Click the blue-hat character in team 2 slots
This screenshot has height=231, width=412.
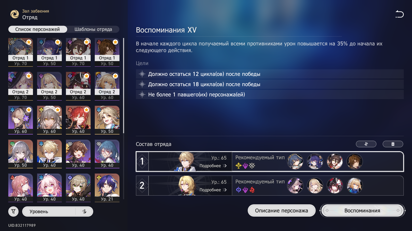(355, 186)
